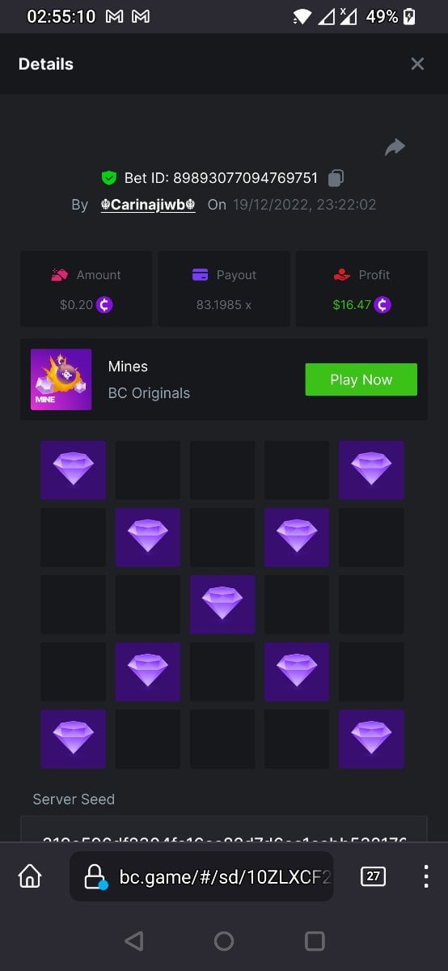Open the browser three-dot menu

(426, 876)
